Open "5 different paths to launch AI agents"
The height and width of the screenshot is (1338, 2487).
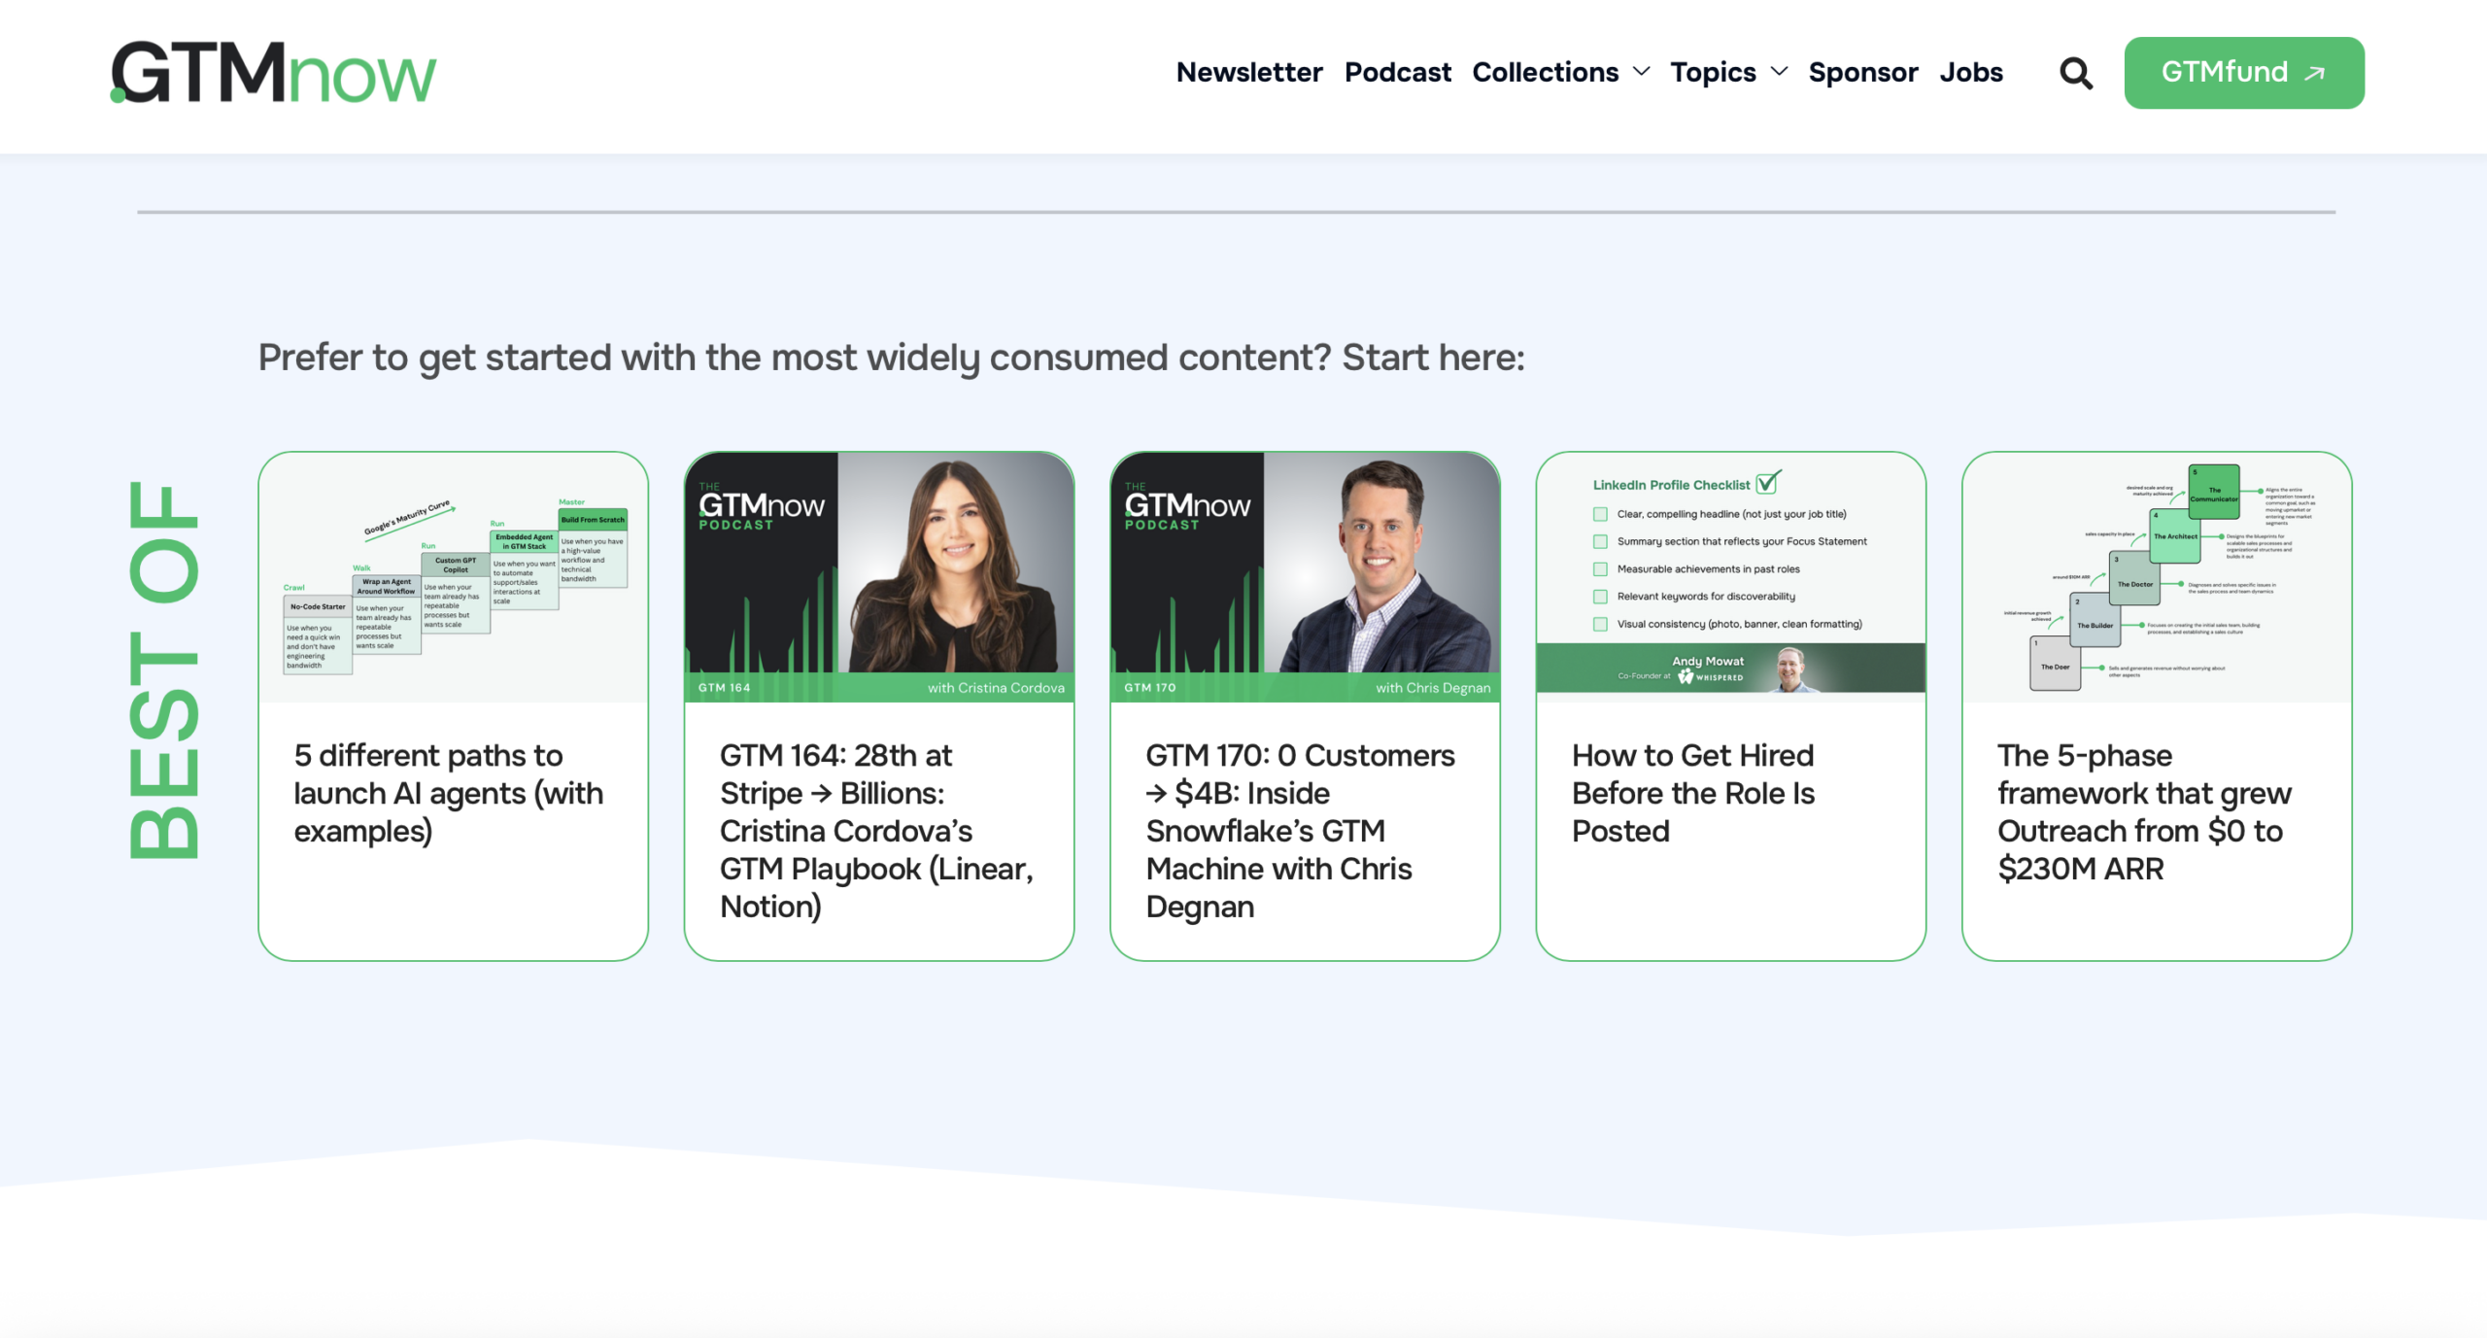[x=448, y=793]
